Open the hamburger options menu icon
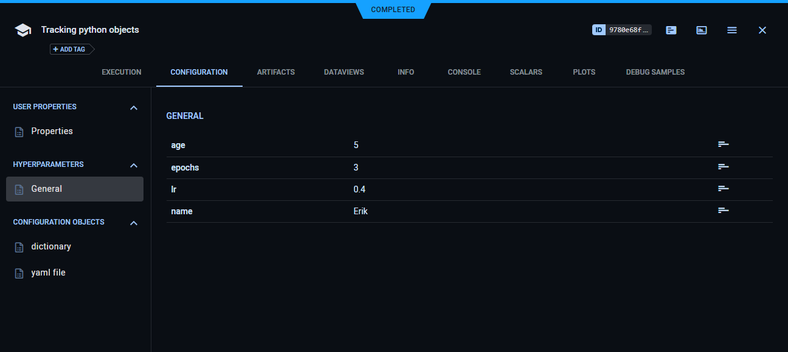This screenshot has height=352, width=788. click(731, 30)
